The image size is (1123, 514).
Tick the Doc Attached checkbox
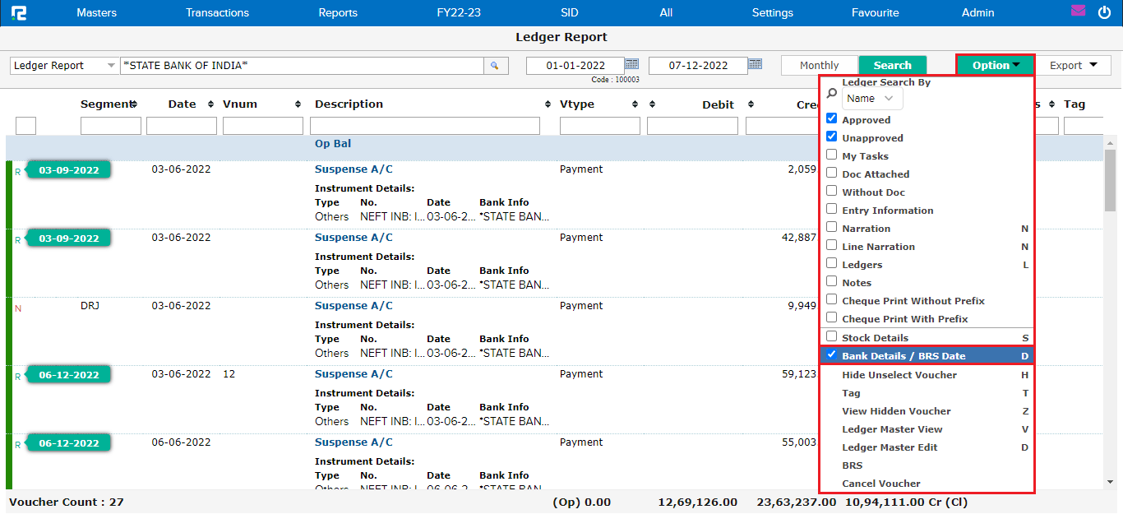(831, 174)
